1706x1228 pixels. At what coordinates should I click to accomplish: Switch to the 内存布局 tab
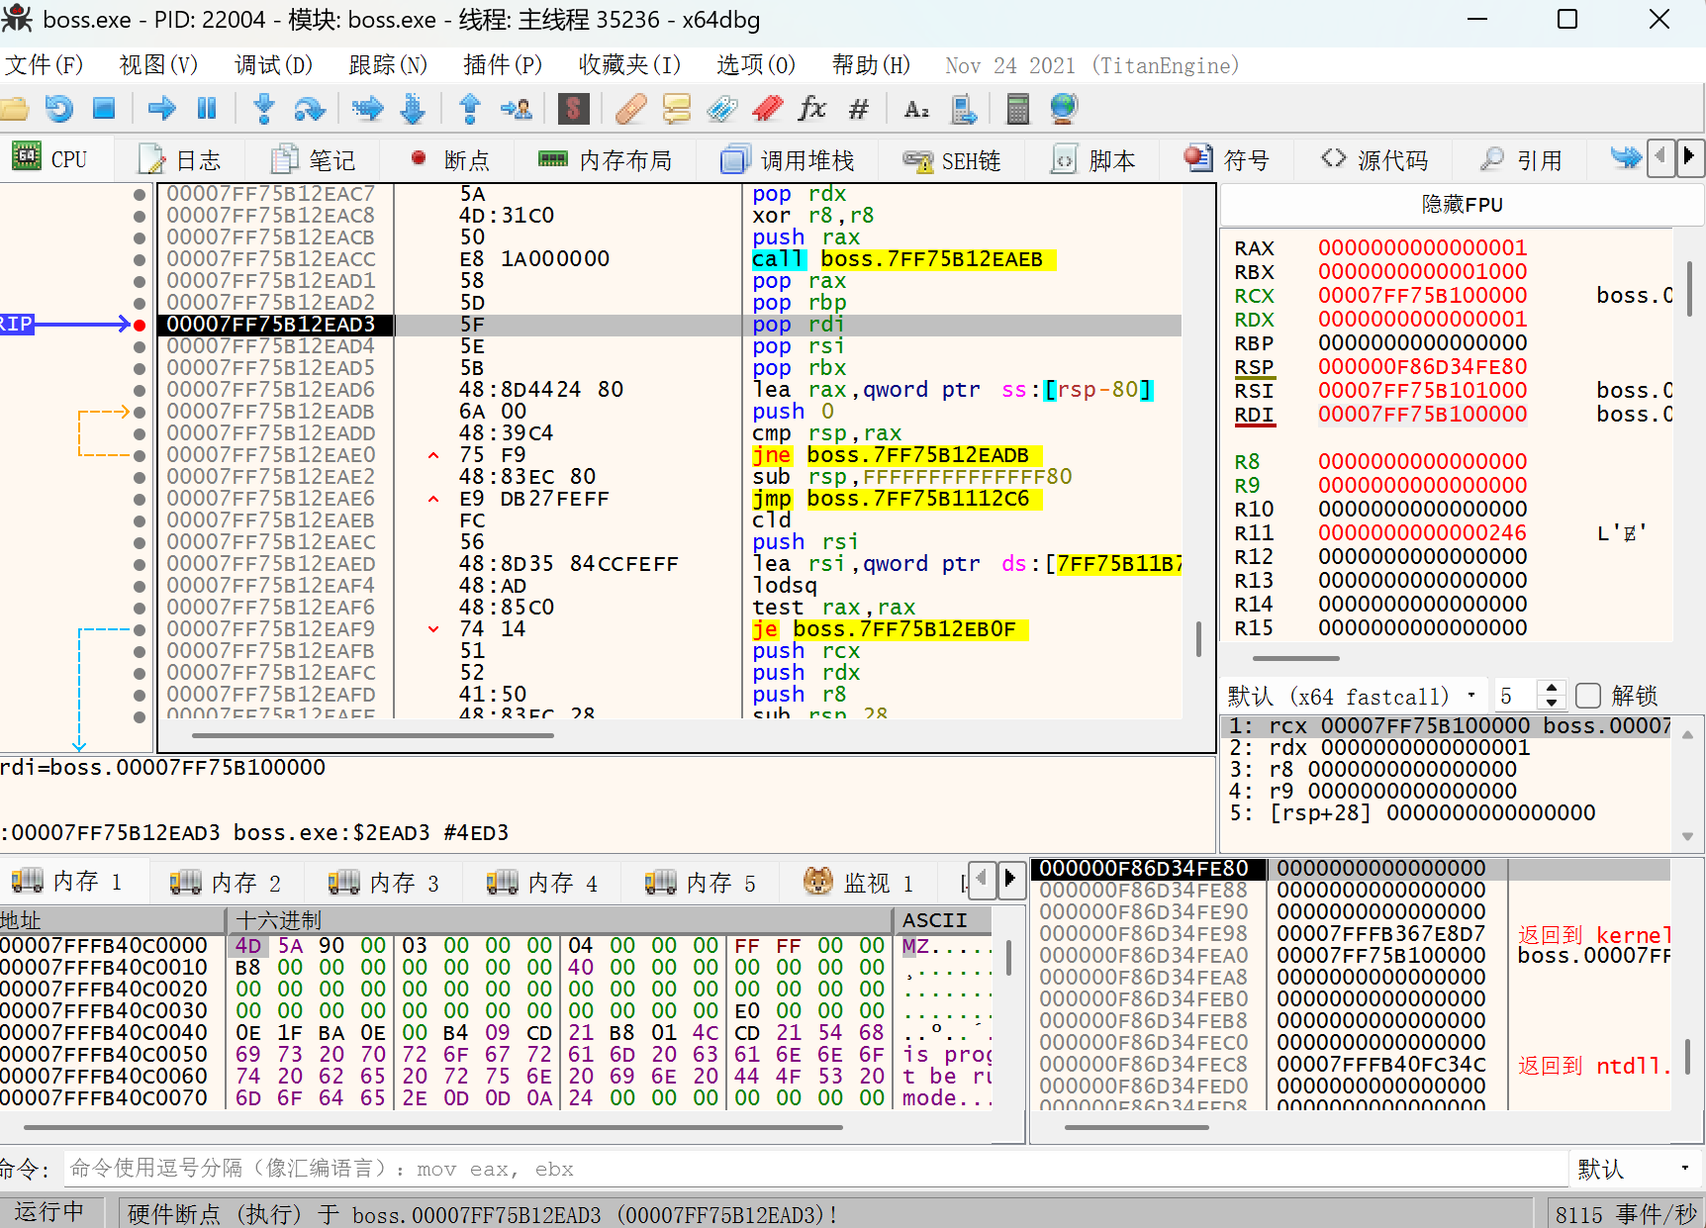pyautogui.click(x=606, y=159)
